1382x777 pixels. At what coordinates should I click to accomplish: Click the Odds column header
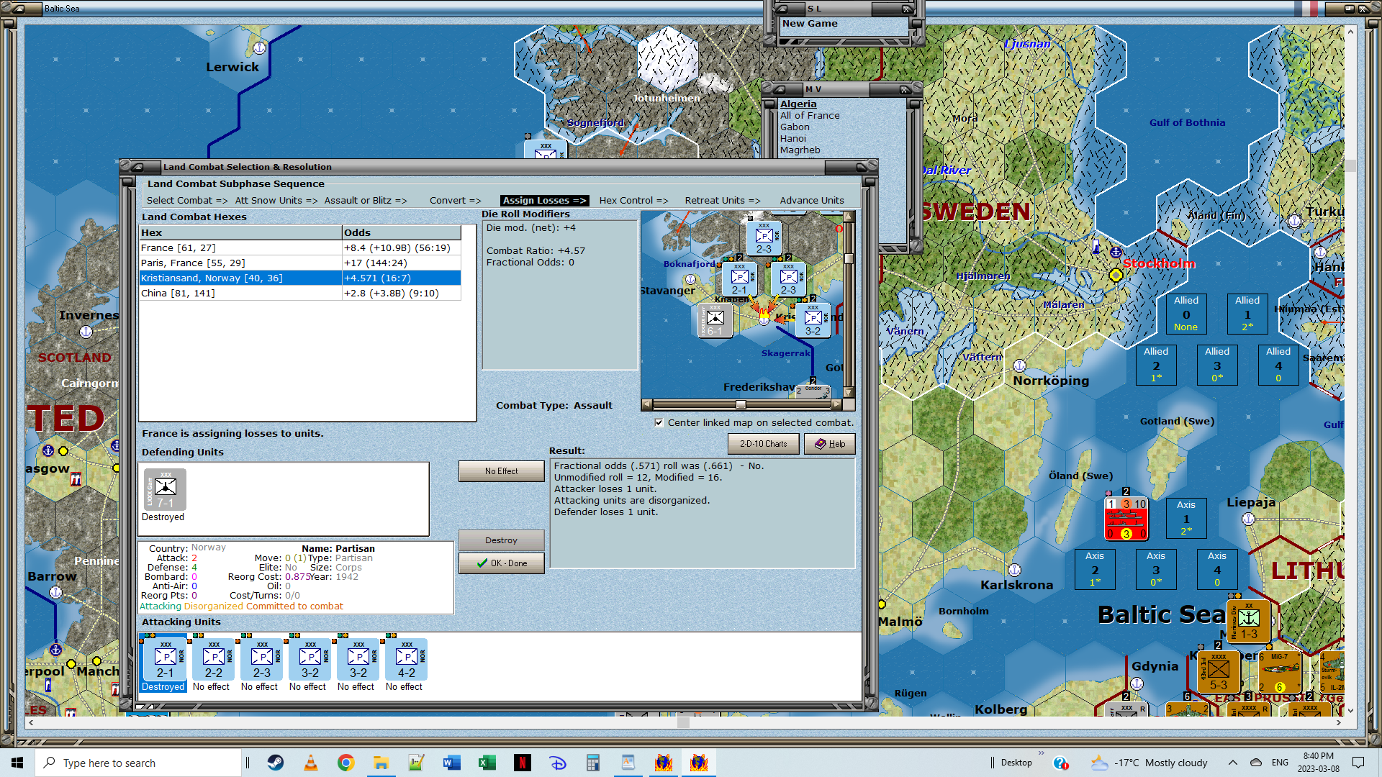pos(402,232)
